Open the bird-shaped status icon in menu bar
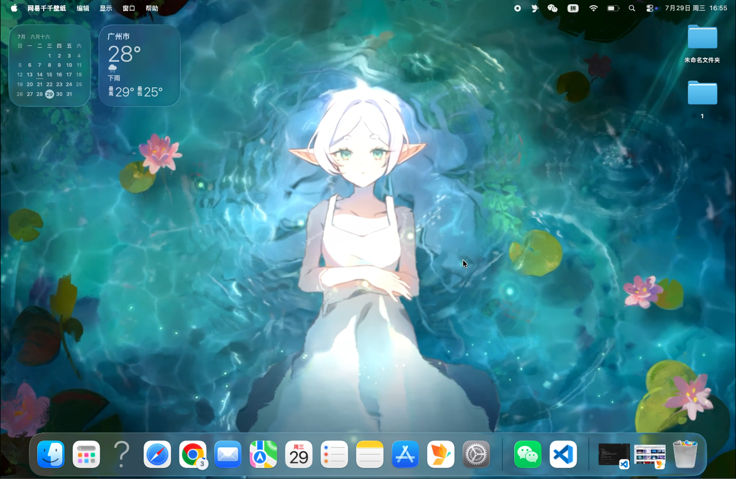Image resolution: width=736 pixels, height=479 pixels. (534, 8)
